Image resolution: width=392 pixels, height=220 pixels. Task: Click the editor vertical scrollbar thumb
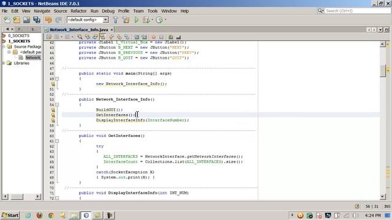pyautogui.click(x=383, y=71)
